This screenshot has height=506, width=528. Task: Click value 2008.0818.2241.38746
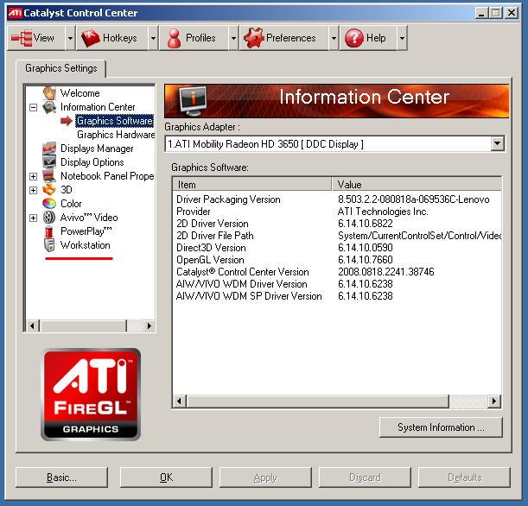(386, 272)
